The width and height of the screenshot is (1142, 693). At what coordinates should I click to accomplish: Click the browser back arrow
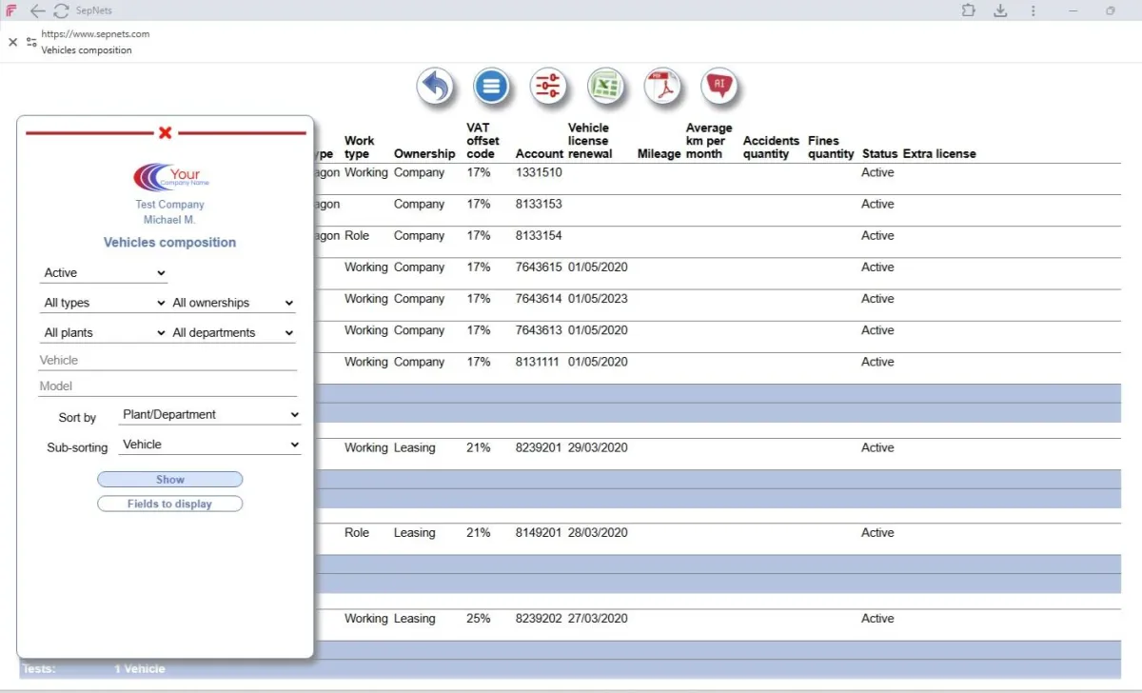click(37, 10)
